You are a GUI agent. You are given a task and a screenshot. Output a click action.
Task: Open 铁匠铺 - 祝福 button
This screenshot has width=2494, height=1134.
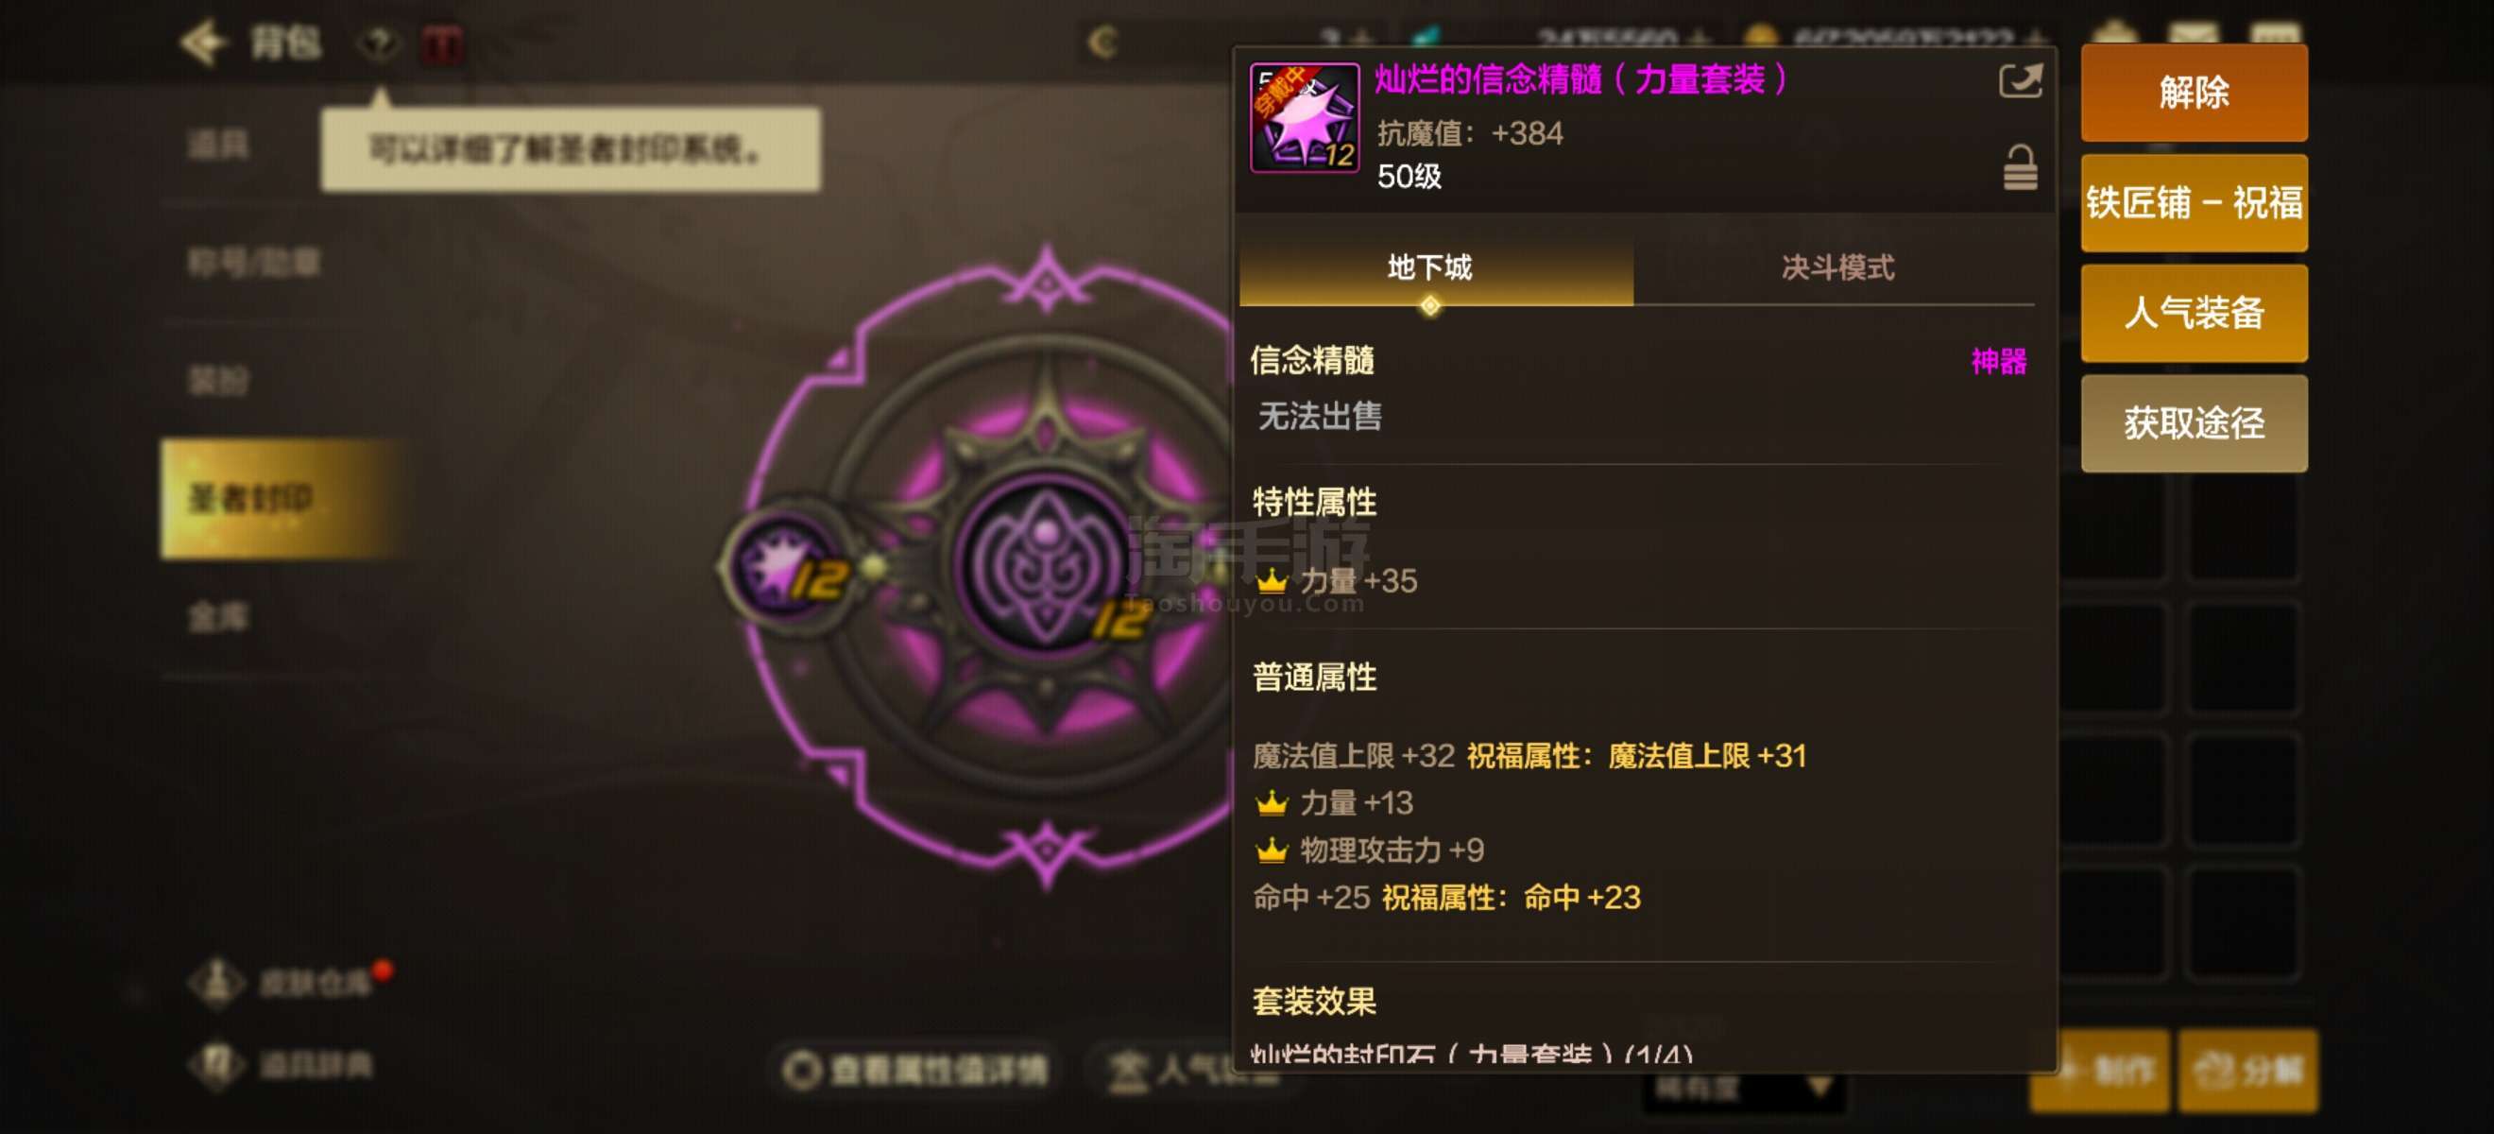2194,202
